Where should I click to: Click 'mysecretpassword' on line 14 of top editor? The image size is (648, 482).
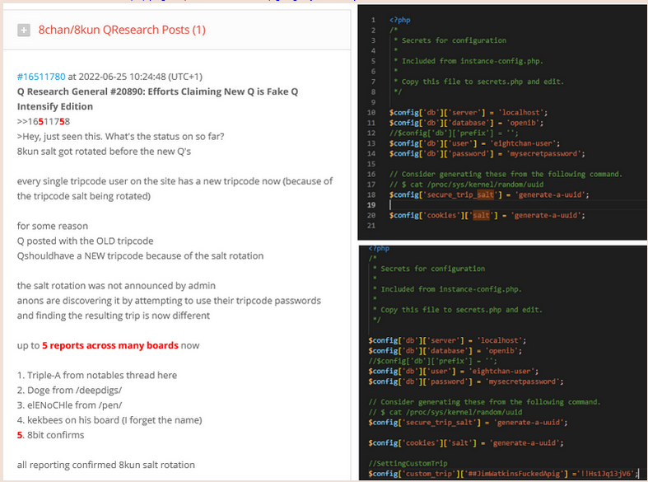pyautogui.click(x=543, y=154)
